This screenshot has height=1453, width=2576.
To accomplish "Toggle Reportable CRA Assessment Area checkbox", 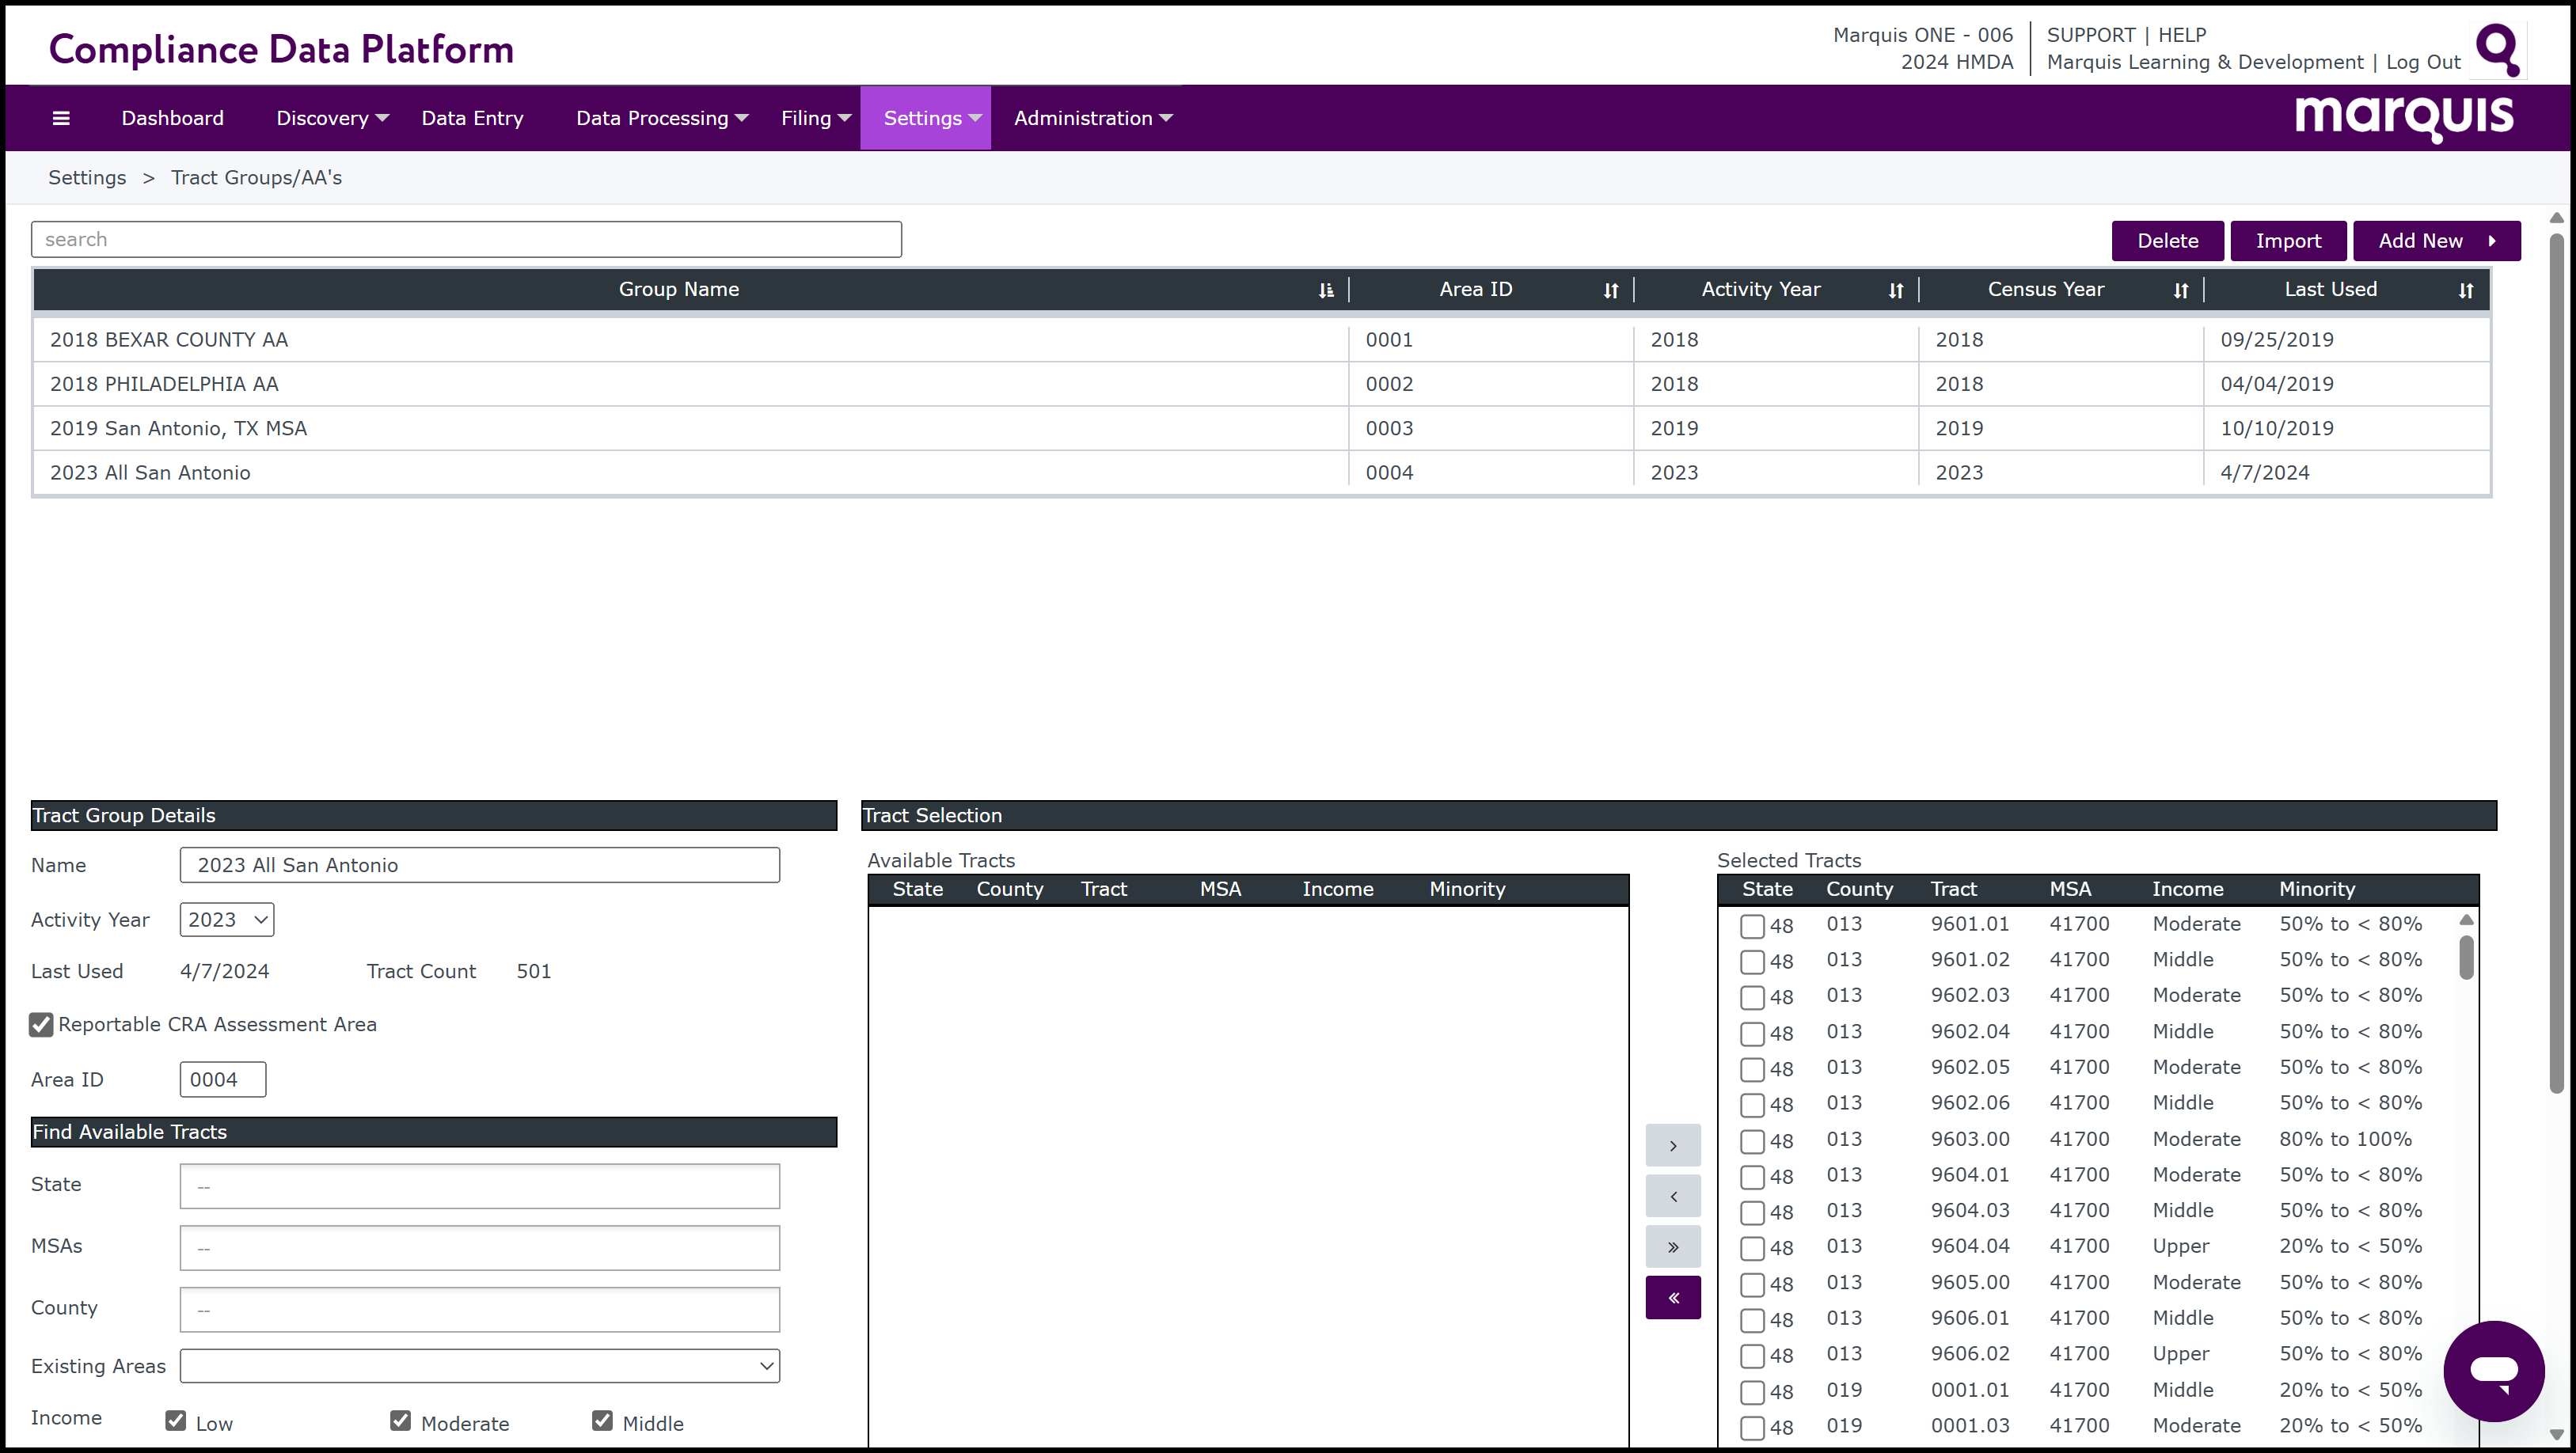I will (41, 1025).
